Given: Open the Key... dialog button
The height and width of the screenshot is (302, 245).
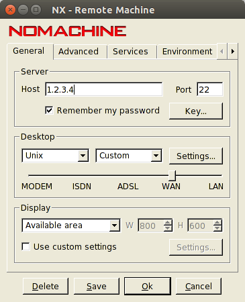Looking at the screenshot, I should pos(196,111).
